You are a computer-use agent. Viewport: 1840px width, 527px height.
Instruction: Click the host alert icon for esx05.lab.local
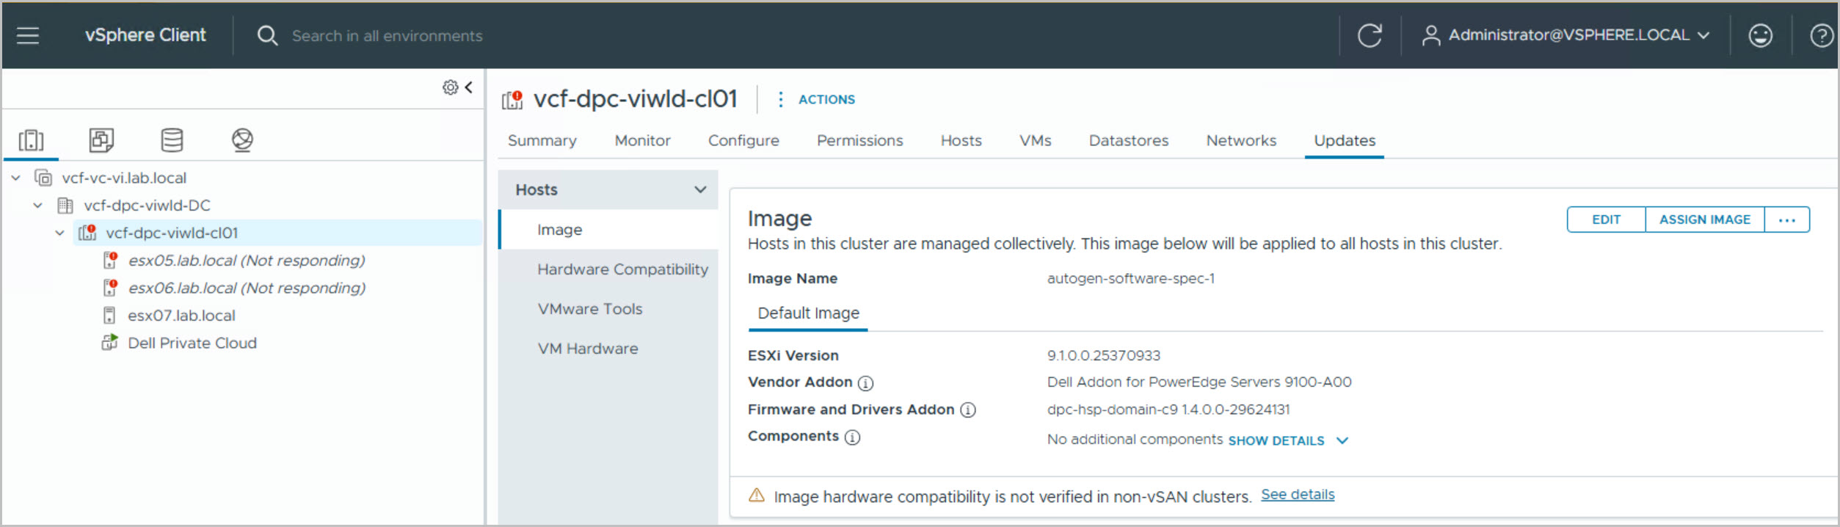(x=110, y=260)
